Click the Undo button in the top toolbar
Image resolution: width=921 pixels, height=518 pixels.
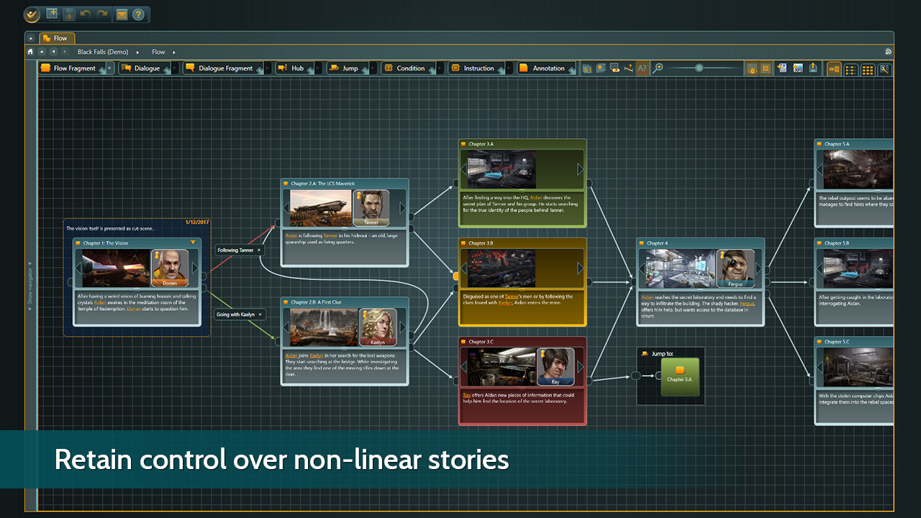tap(85, 14)
